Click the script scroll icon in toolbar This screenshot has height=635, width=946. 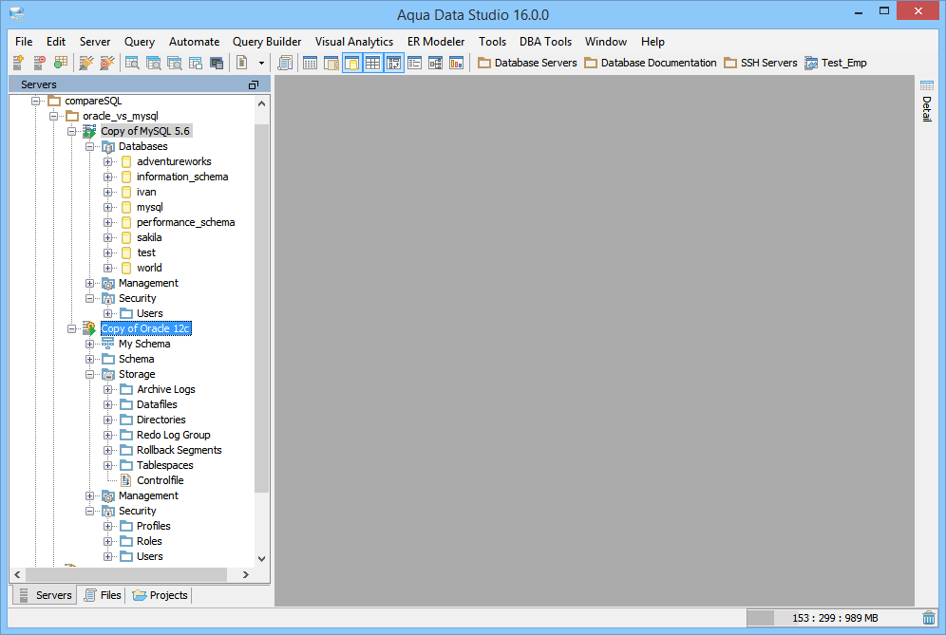click(285, 62)
